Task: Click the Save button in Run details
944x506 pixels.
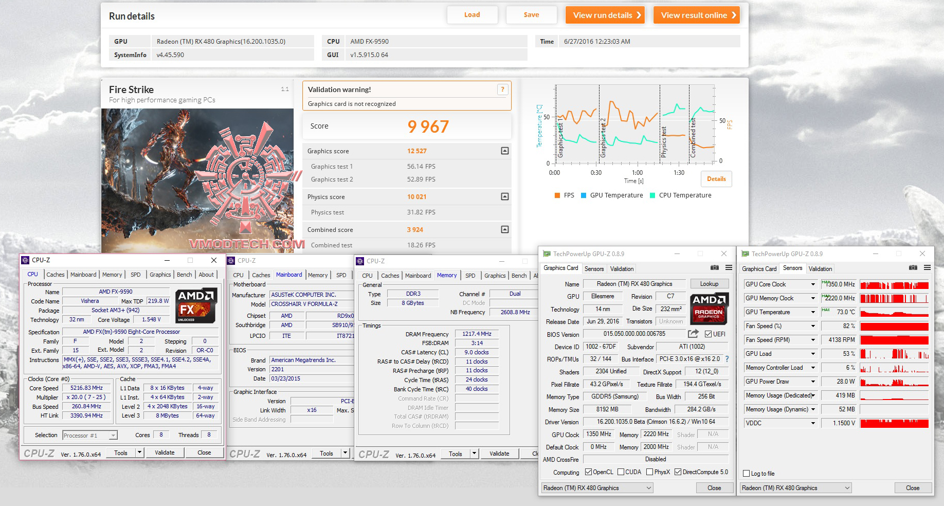Action: click(x=532, y=15)
